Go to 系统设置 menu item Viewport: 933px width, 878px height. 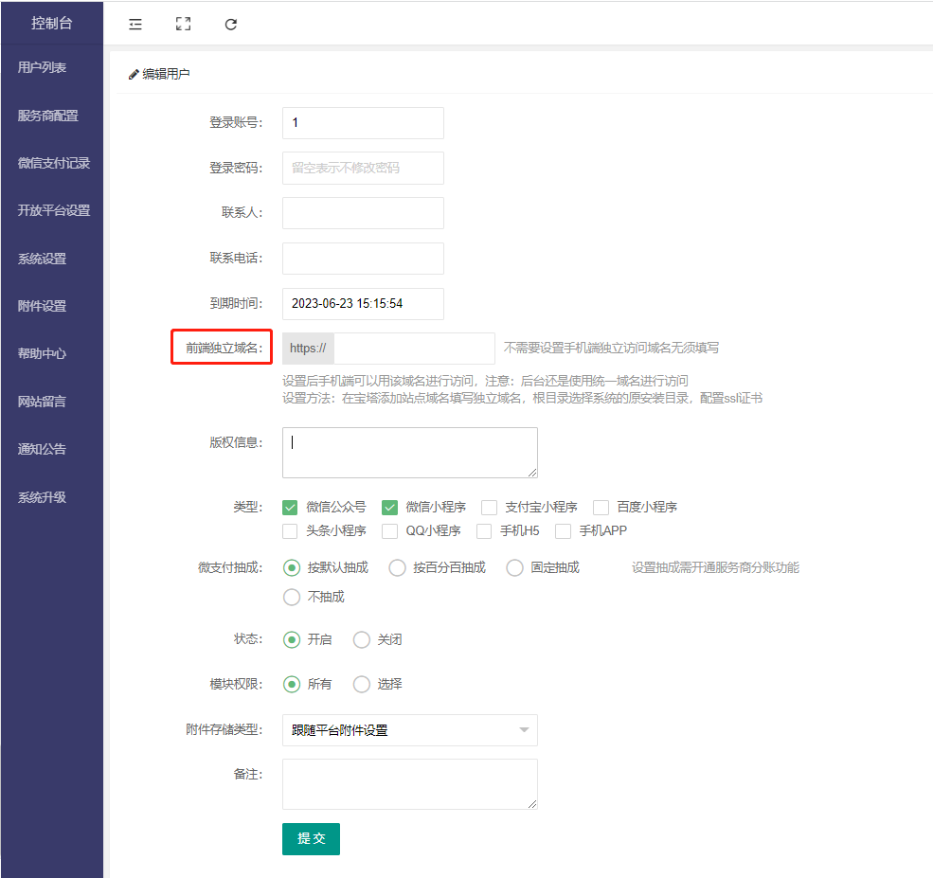click(42, 259)
